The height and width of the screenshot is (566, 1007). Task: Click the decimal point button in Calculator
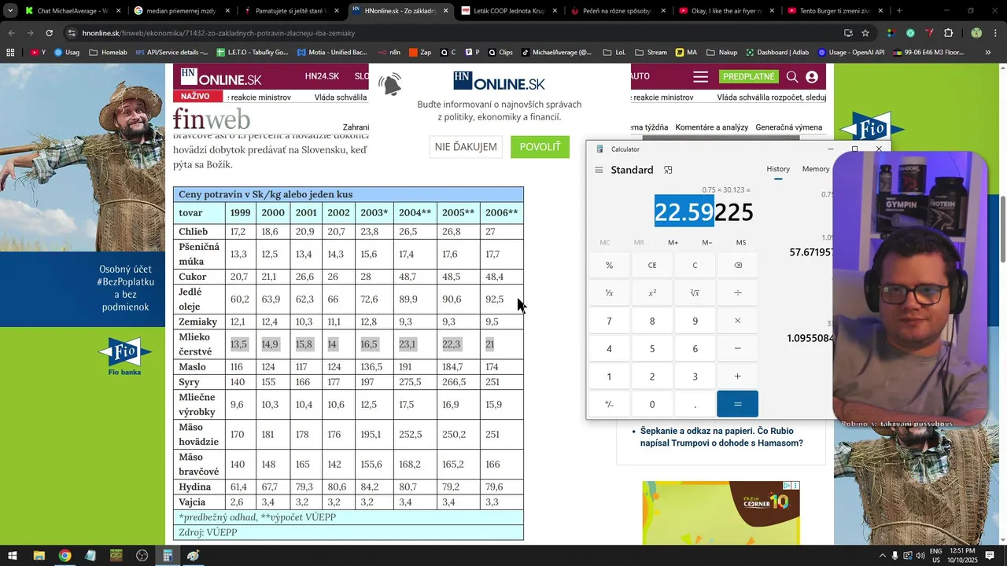[x=695, y=404]
